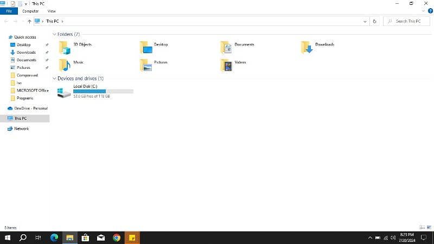Go up one level with the Up arrow
The image size is (434, 244).
pos(29,21)
